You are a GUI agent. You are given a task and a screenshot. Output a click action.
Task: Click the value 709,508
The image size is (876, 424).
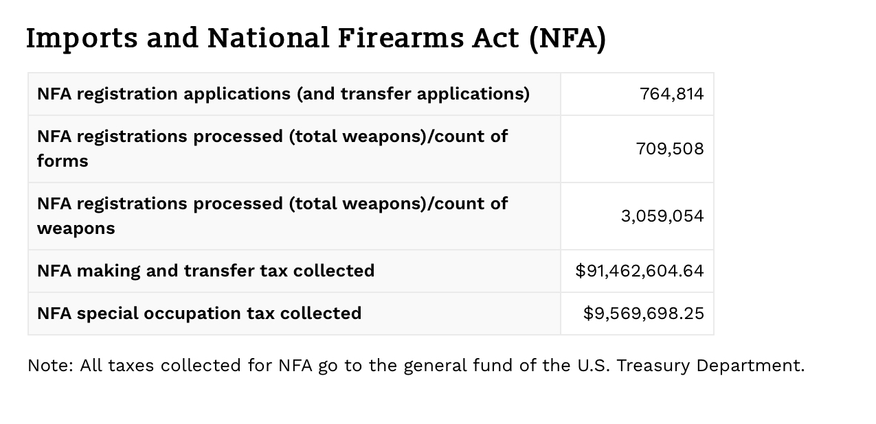670,148
